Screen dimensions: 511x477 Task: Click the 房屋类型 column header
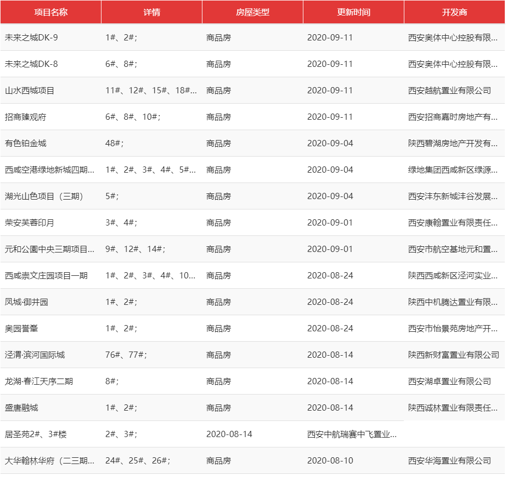coord(253,12)
